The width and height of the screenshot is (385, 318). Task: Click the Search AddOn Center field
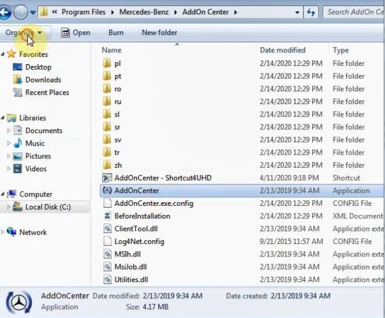click(x=354, y=12)
